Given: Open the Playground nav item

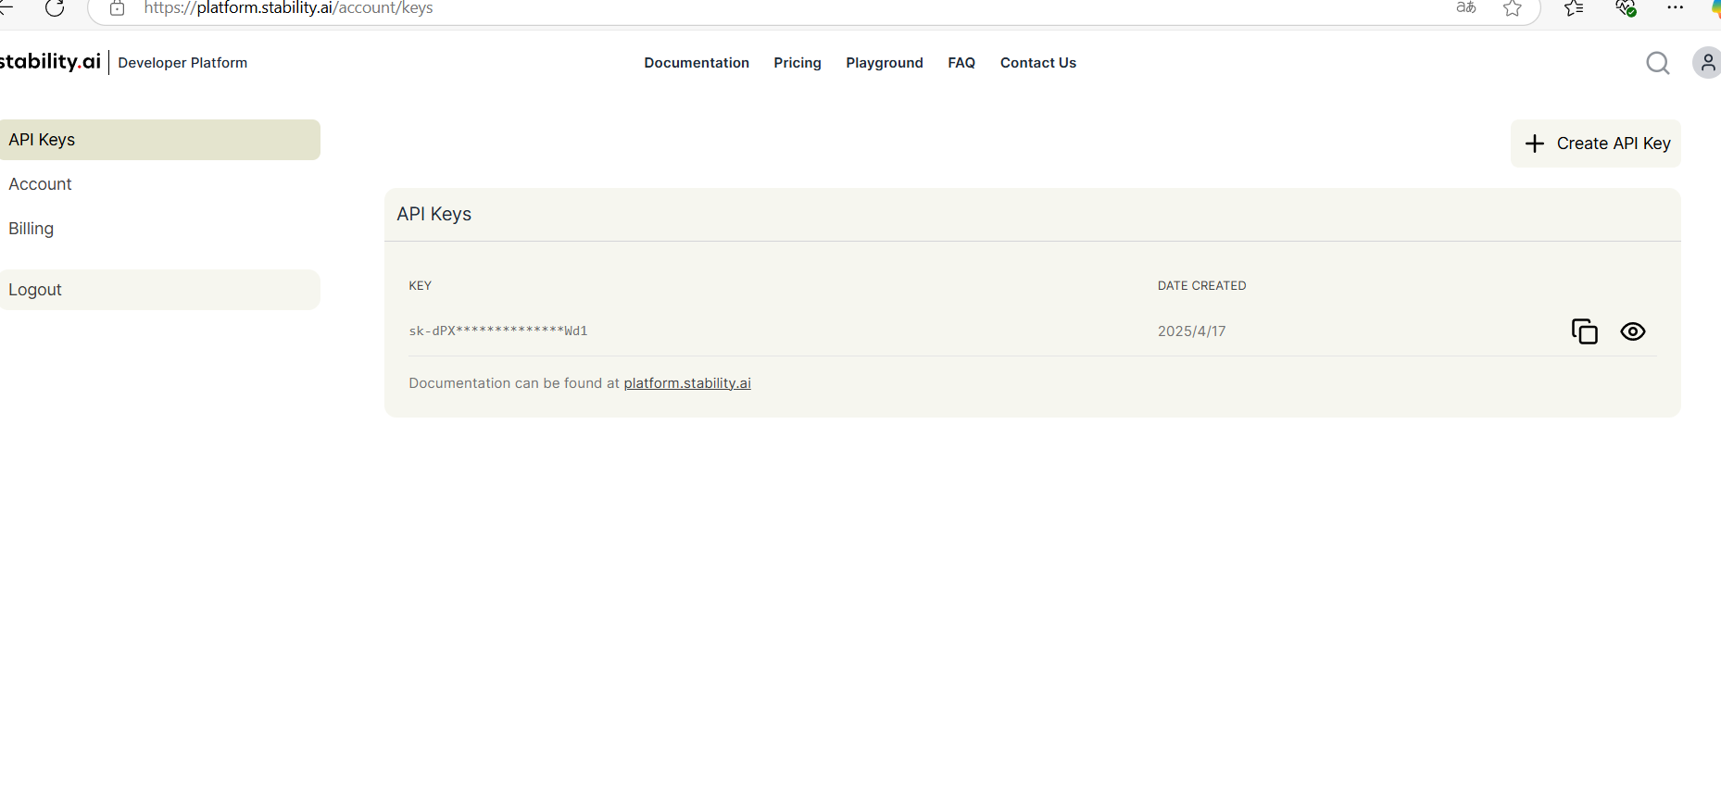Looking at the screenshot, I should (x=885, y=63).
